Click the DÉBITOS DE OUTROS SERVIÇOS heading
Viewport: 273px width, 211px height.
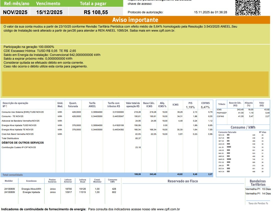pyautogui.click(x=23, y=143)
